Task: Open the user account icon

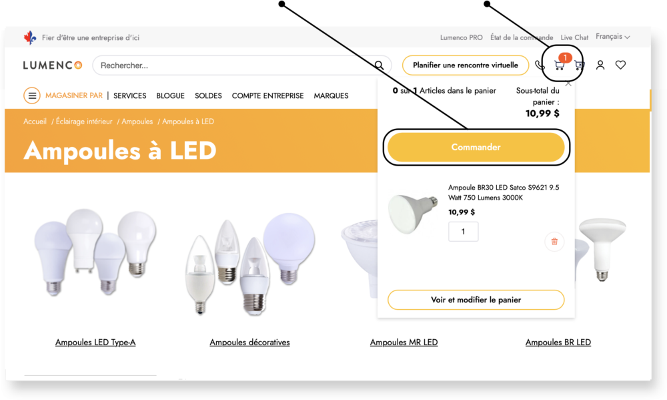Action: click(x=600, y=65)
